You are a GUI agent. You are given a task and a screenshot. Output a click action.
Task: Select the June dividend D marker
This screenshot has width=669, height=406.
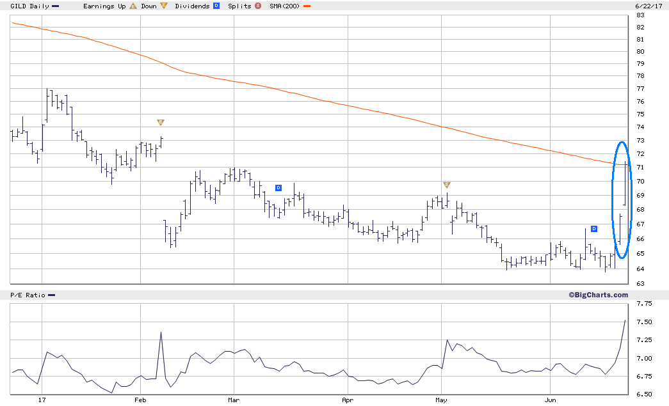pos(594,229)
